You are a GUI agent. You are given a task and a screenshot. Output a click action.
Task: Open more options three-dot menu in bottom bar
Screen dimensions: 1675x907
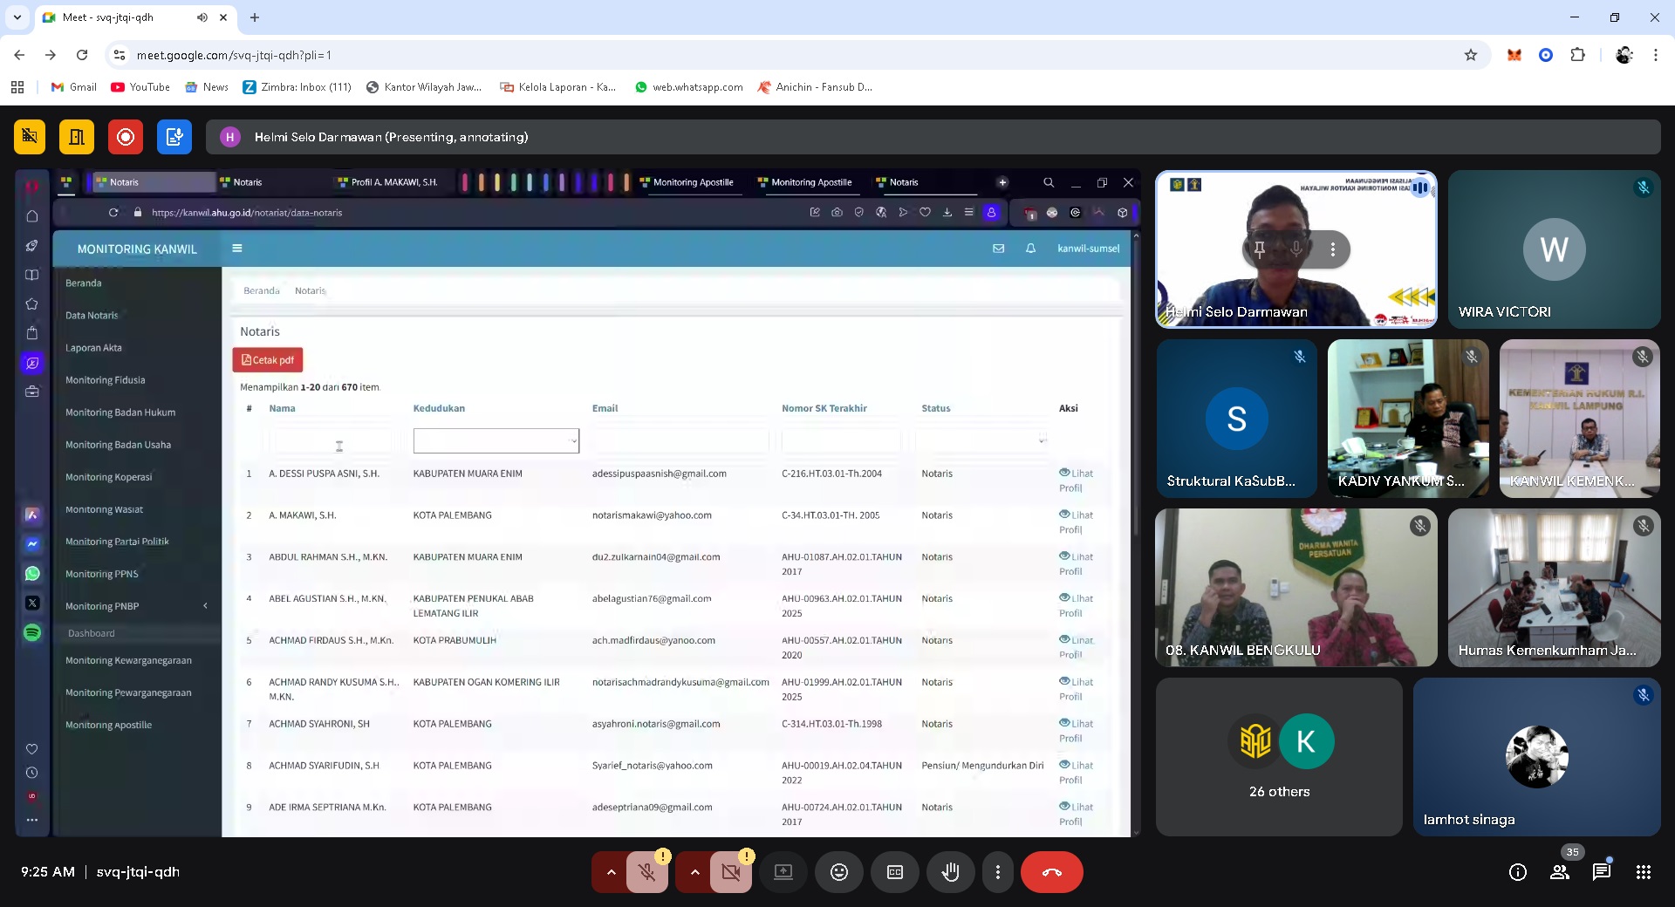(x=997, y=872)
